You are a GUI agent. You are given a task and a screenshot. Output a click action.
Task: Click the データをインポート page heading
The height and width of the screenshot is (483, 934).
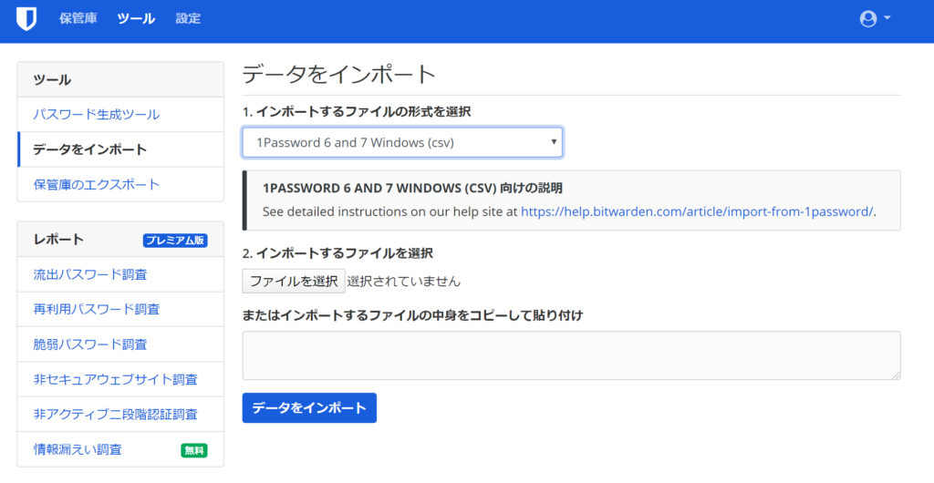339,75
